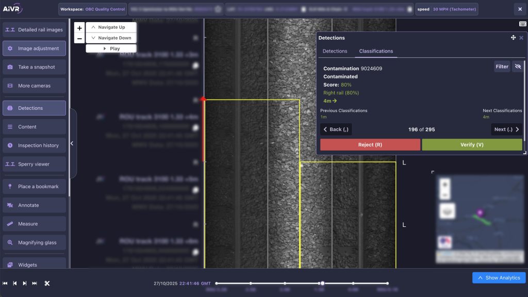Jump 4m forward via green arrow
528x297 pixels.
click(330, 101)
